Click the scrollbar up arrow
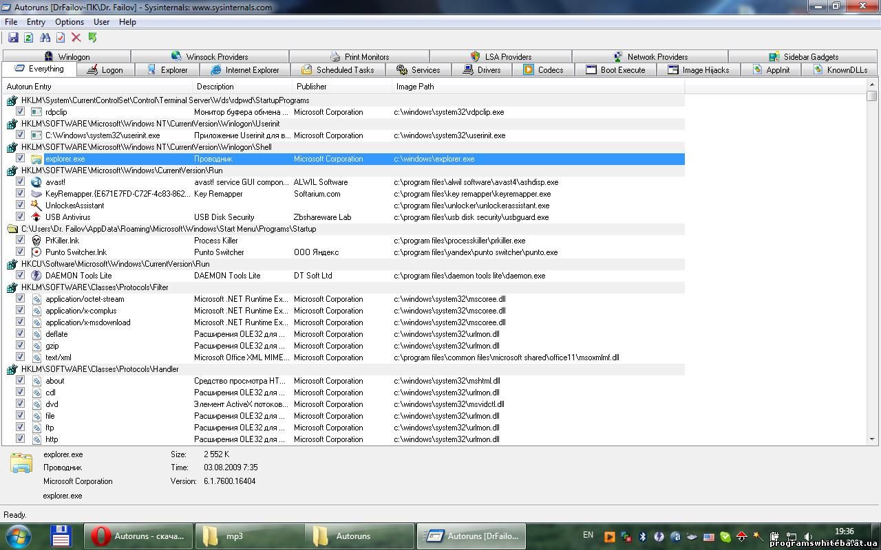The width and height of the screenshot is (881, 550). coord(871,85)
